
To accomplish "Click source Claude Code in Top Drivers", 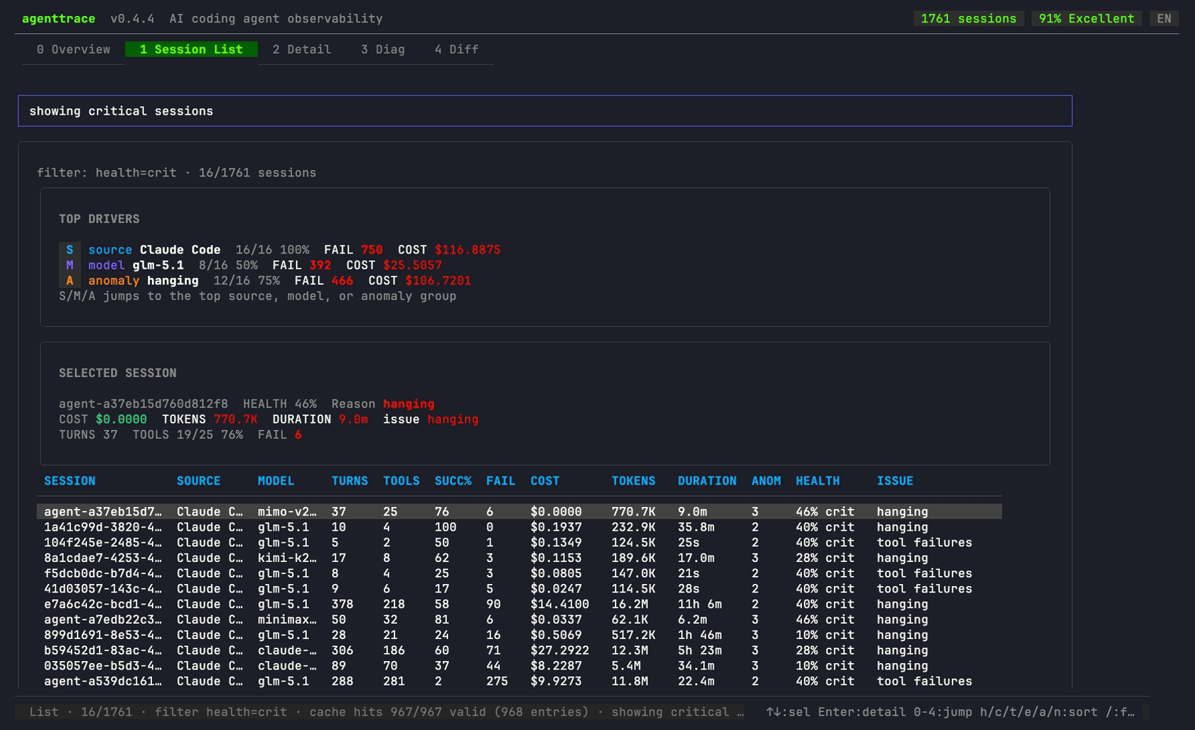I will [x=154, y=250].
